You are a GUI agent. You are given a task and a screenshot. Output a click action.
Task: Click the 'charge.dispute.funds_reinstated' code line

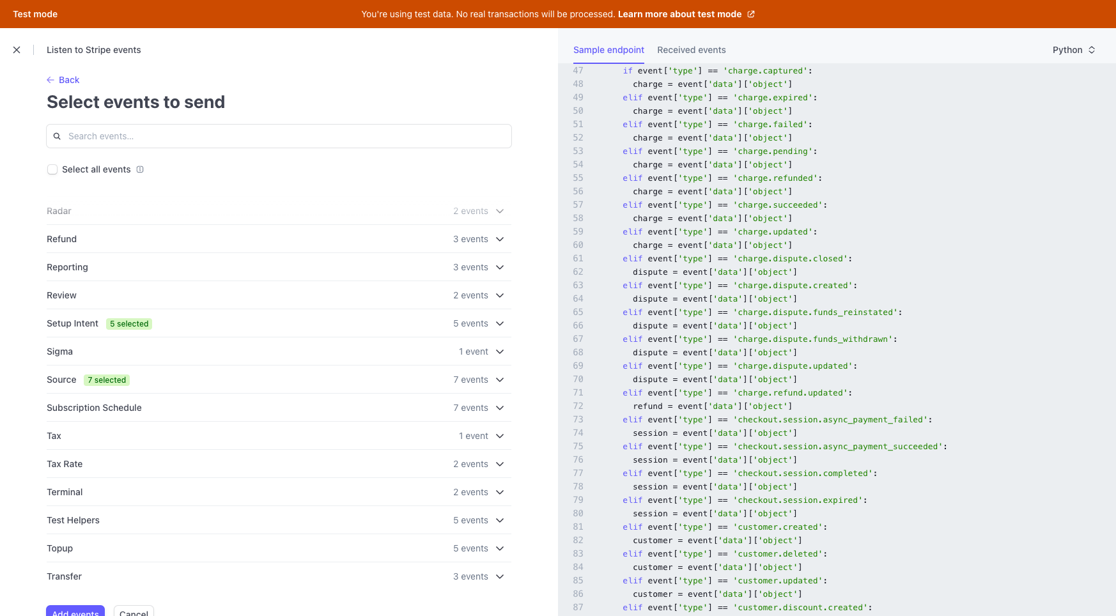click(x=763, y=312)
